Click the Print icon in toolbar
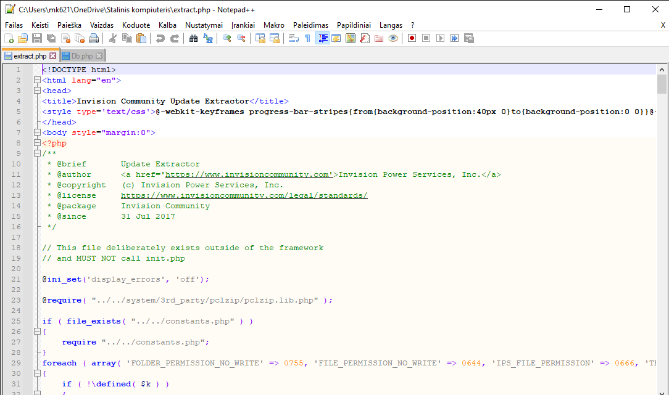 tap(94, 38)
